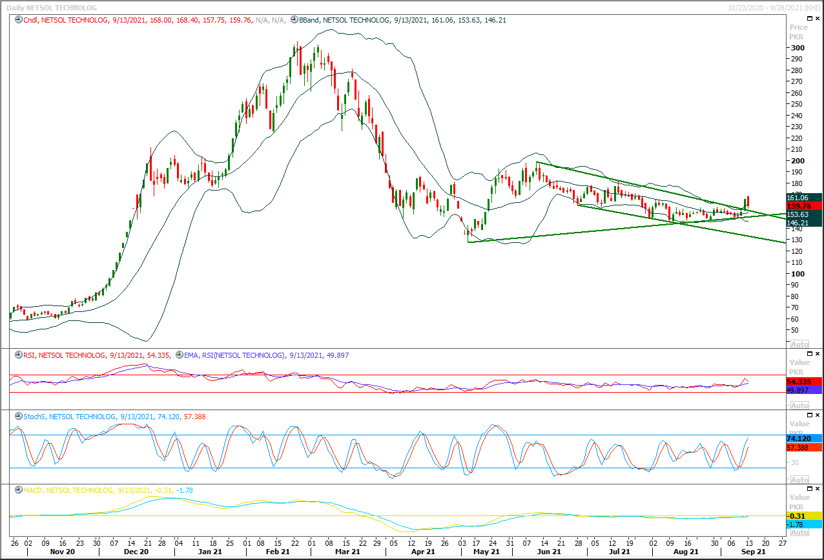Click the clock icon beside the StochS label
The height and width of the screenshot is (560, 824).
(18, 417)
